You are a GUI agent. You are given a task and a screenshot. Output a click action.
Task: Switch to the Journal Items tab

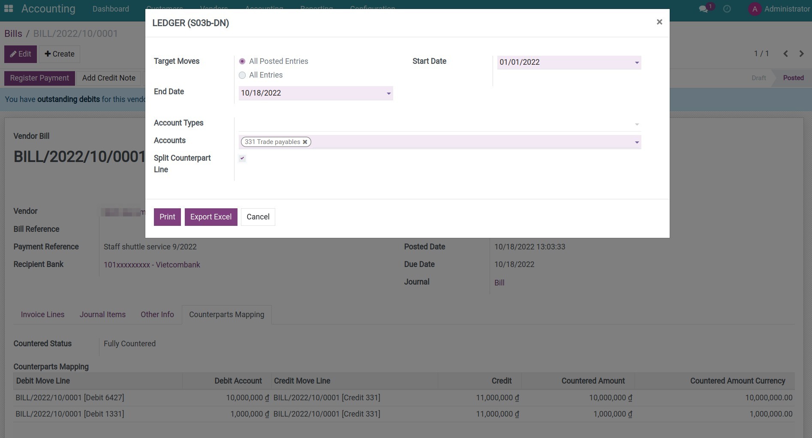click(x=102, y=315)
